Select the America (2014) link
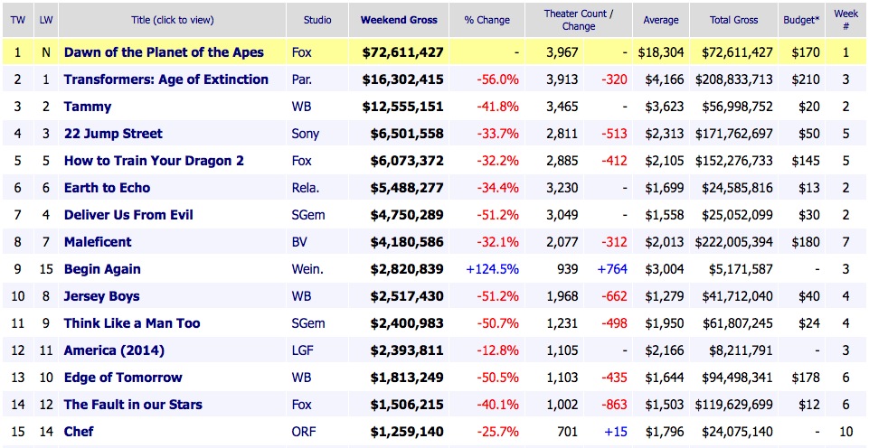Viewport: 869px width, 448px height. click(114, 350)
